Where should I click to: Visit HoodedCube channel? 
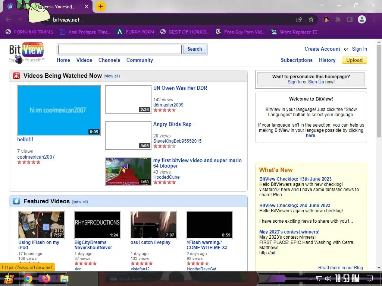(166, 177)
